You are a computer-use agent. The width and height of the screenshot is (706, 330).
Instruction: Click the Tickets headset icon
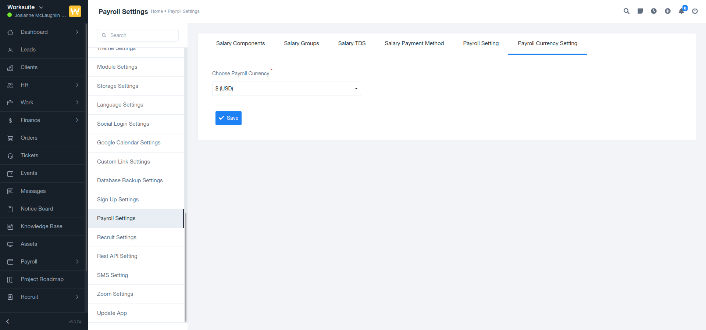10,156
